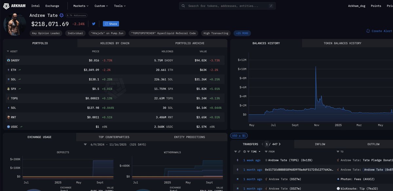Open the PORTFOLIO ARCHIVE tab
393x191 pixels.
point(190,43)
